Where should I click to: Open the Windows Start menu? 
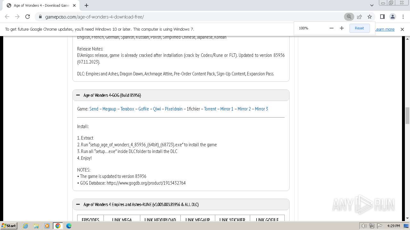(x=9, y=226)
